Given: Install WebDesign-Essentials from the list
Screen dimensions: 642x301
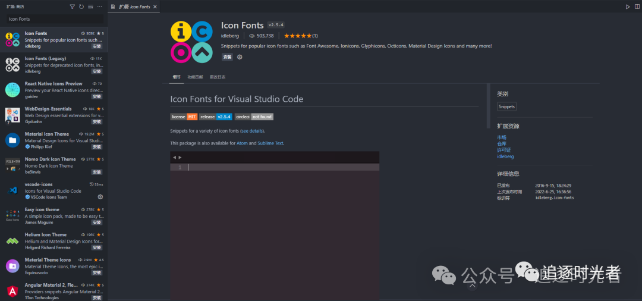Looking at the screenshot, I should pyautogui.click(x=97, y=121).
